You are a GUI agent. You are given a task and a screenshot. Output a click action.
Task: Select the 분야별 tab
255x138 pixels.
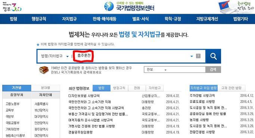coord(46,88)
